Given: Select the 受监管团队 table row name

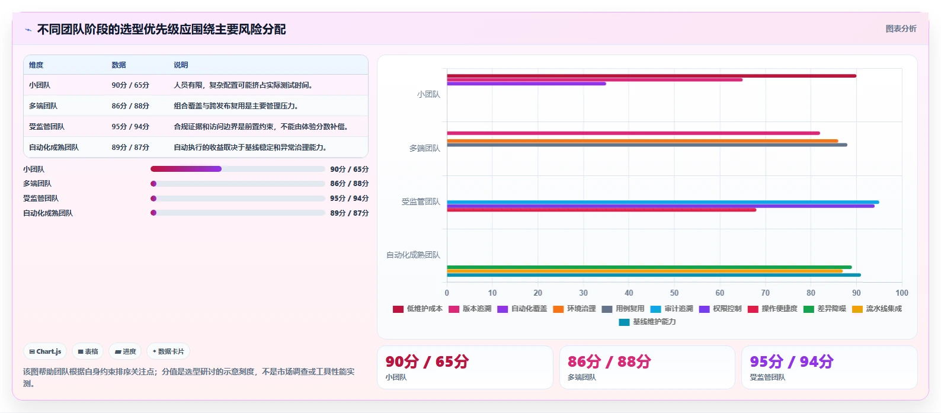Looking at the screenshot, I should [x=47, y=127].
